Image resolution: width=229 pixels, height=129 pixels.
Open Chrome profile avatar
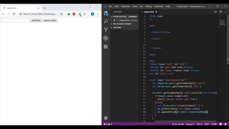coord(92,14)
